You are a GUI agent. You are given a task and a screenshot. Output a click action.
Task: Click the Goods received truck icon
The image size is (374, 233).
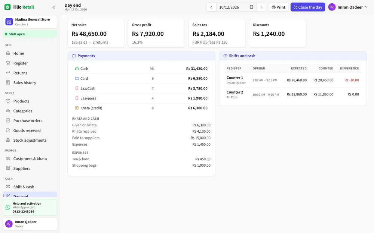click(x=8, y=130)
